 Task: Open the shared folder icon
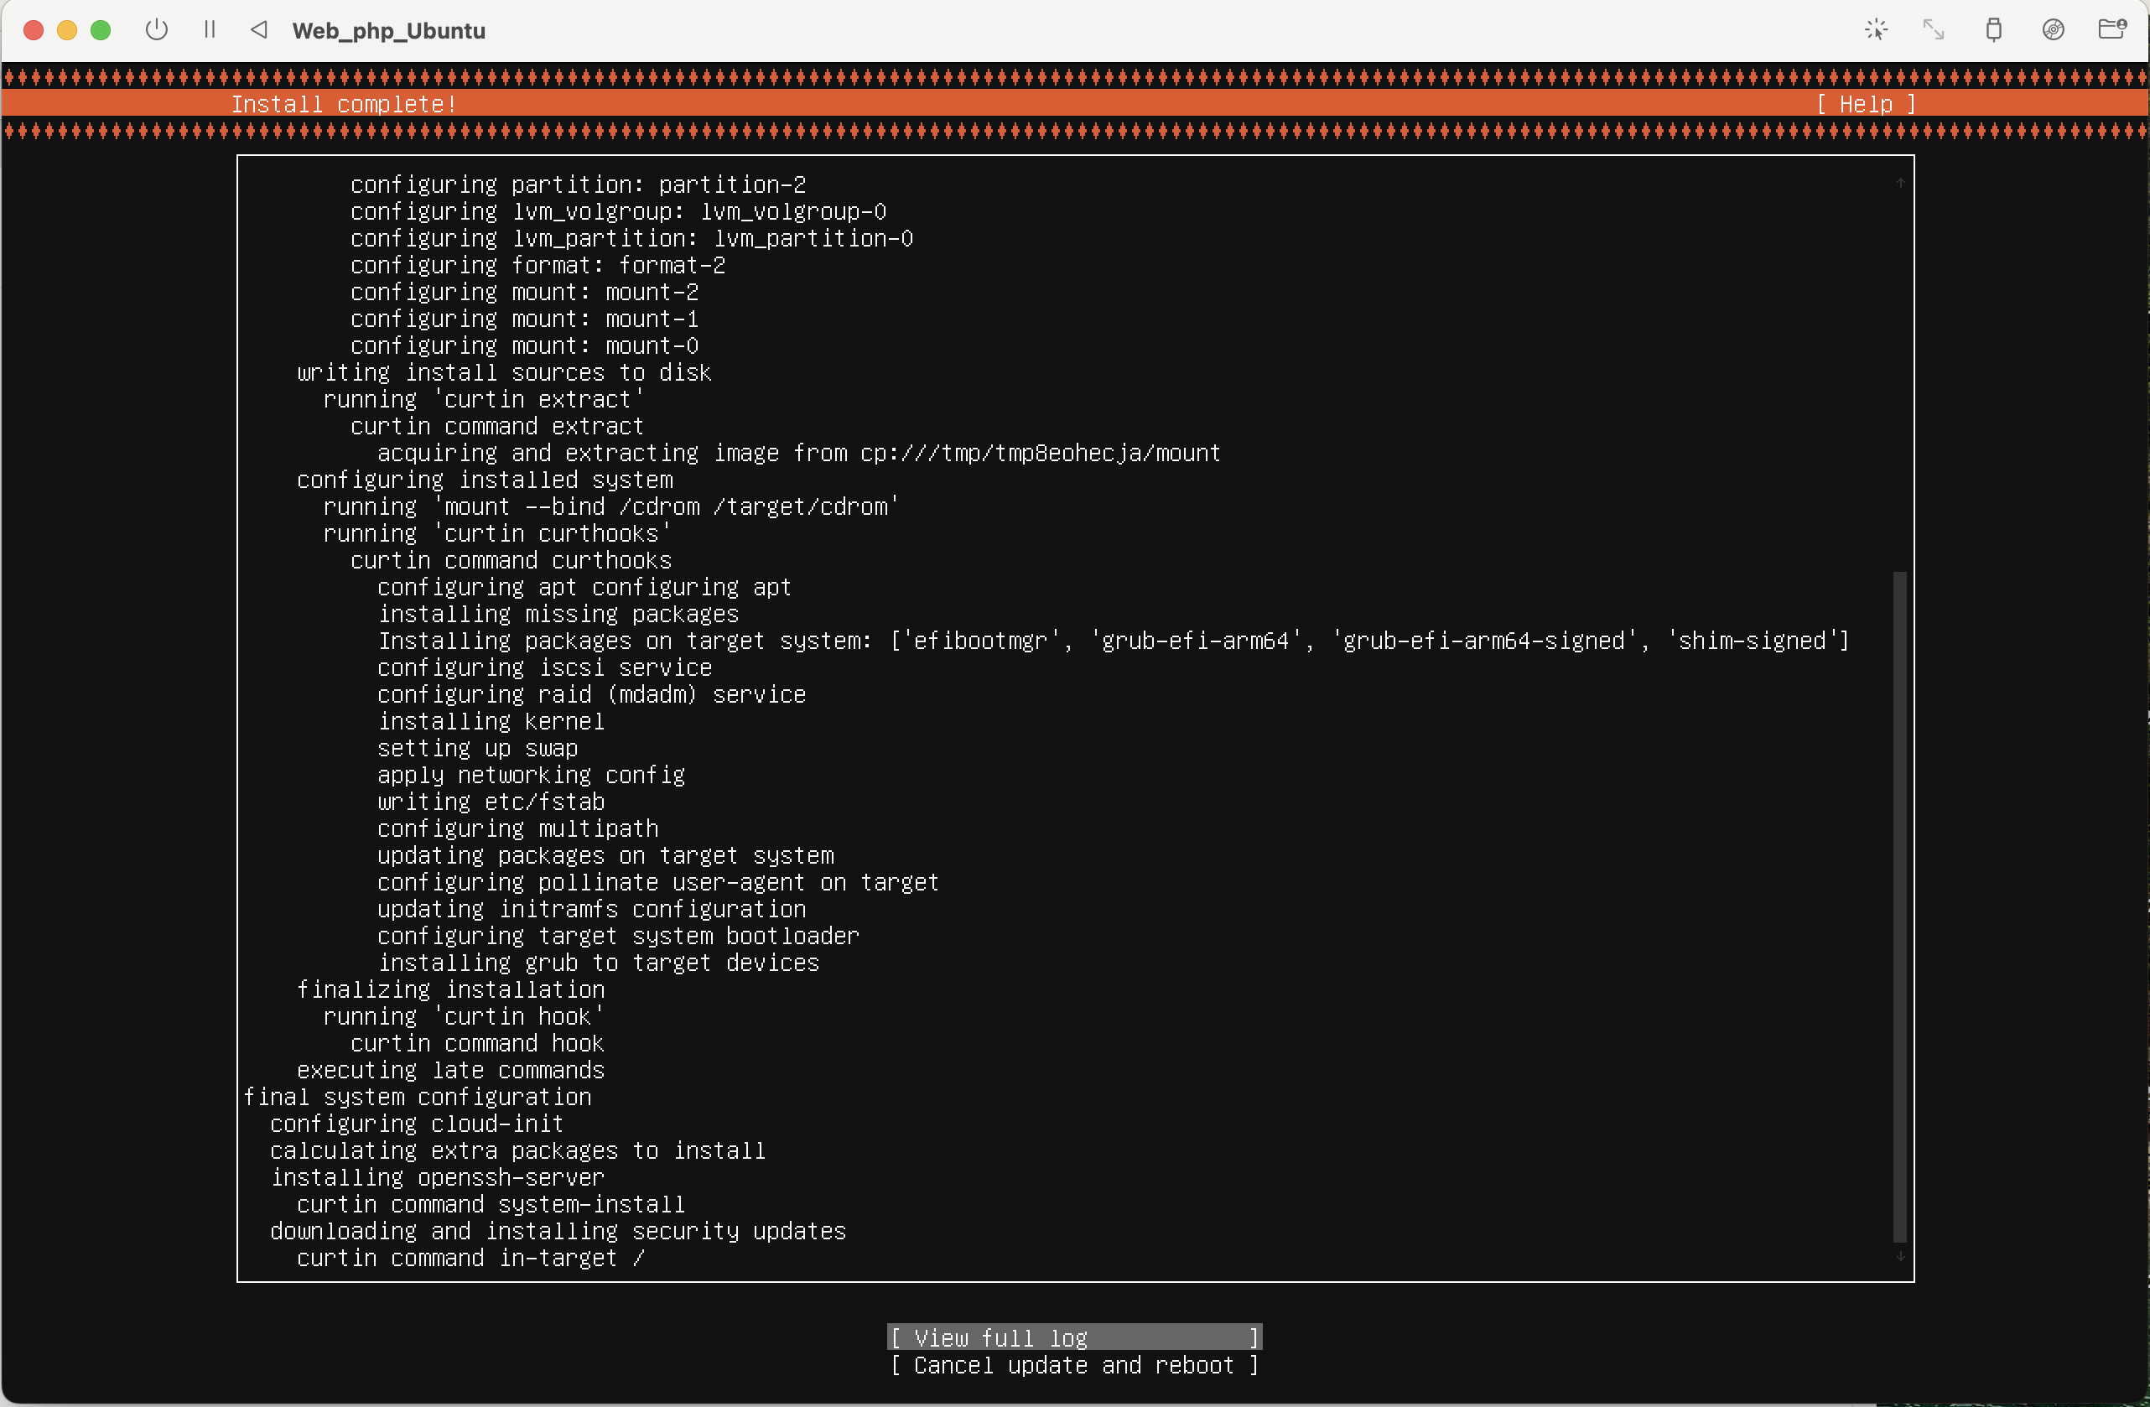click(2111, 30)
